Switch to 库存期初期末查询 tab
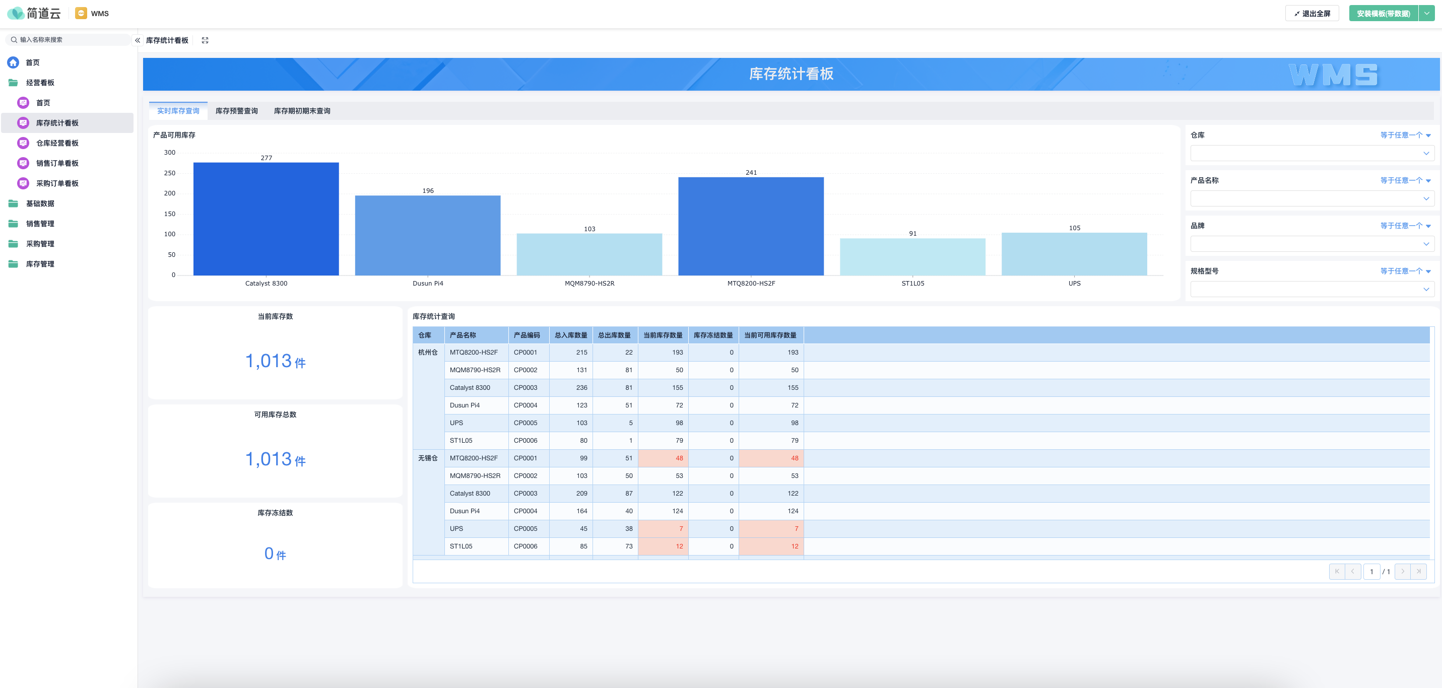The width and height of the screenshot is (1442, 688). click(302, 111)
